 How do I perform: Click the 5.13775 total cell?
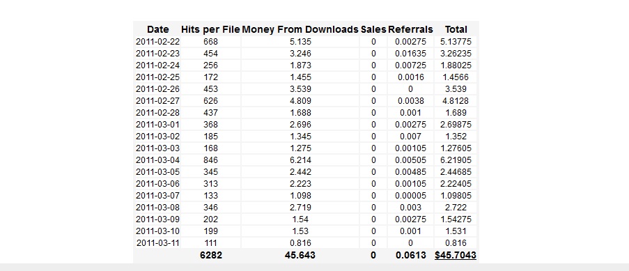pyautogui.click(x=456, y=41)
